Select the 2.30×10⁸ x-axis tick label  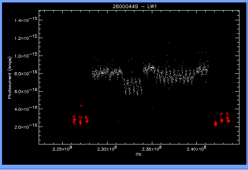[x=107, y=149]
